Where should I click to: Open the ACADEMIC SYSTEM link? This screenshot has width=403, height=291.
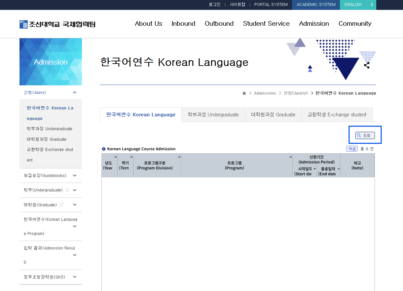316,5
